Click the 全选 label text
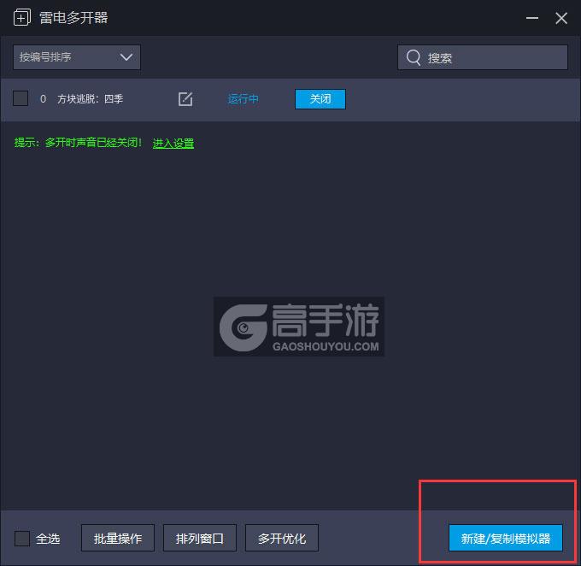The image size is (581, 566). point(48,539)
